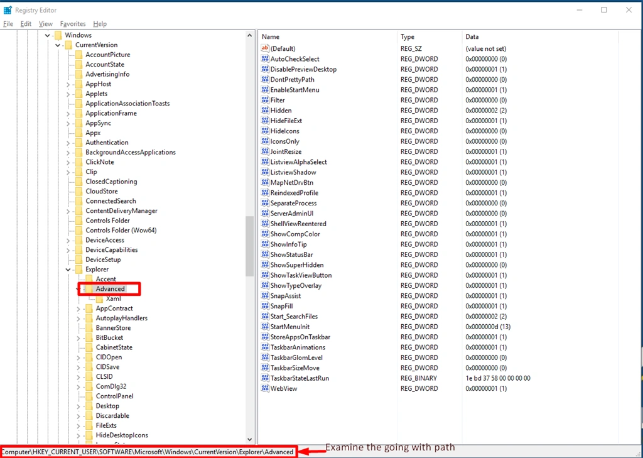This screenshot has width=643, height=458.
Task: Click the folder icon for Xaml
Action: 99,299
